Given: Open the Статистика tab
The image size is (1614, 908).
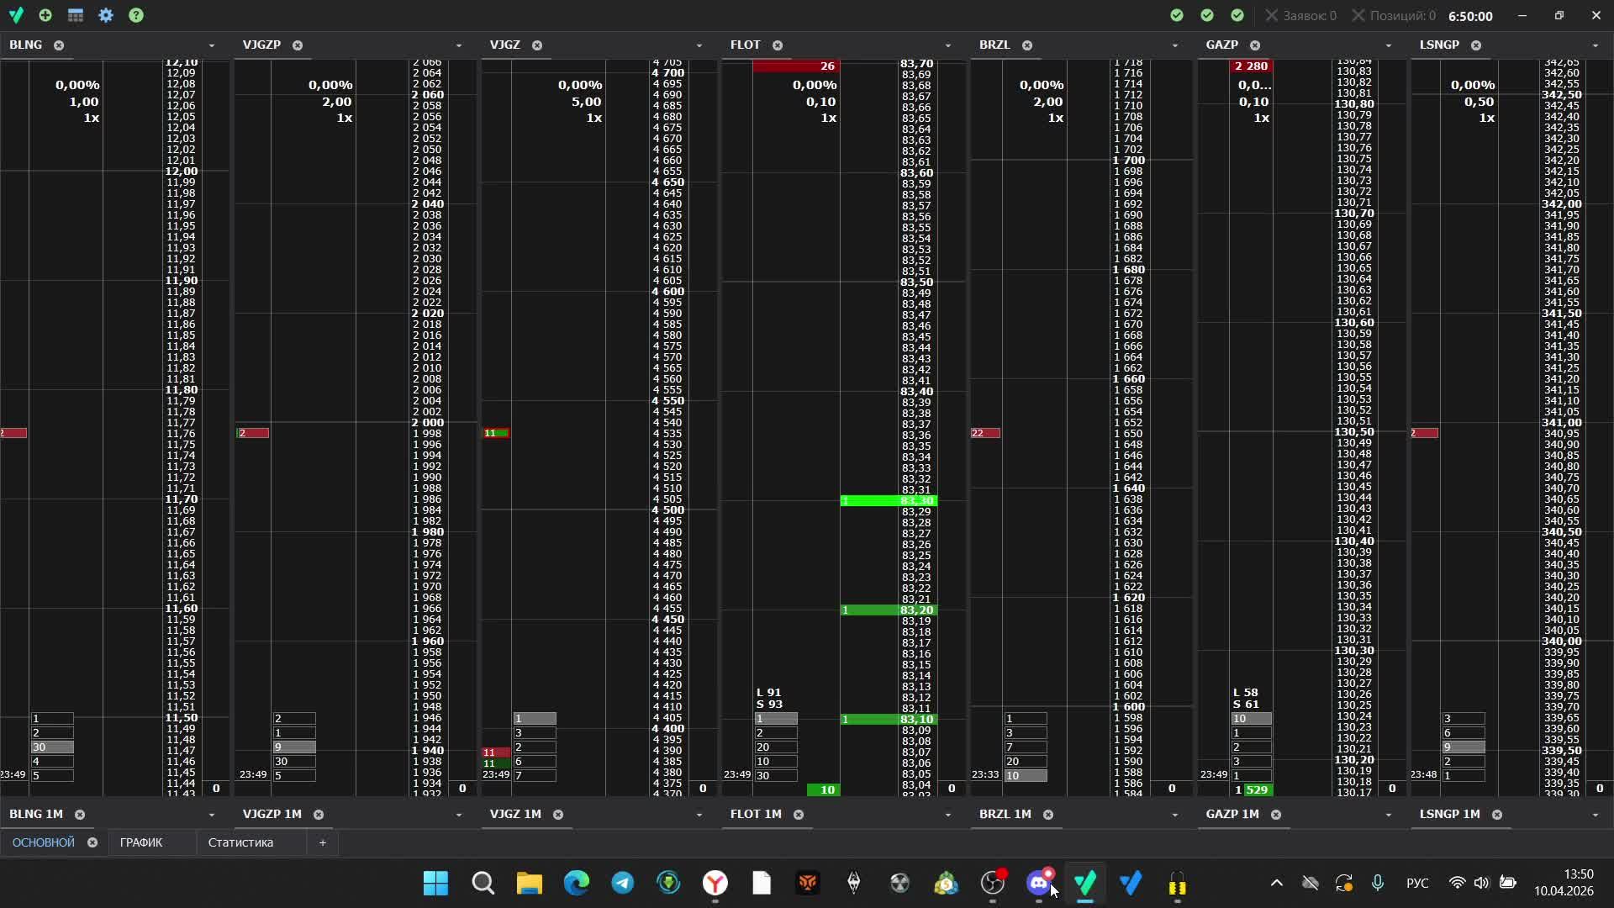Looking at the screenshot, I should [x=240, y=842].
